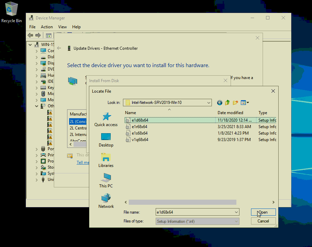The height and width of the screenshot is (247, 312).
Task: Open the Action menu in Device Manager
Action: pos(47,27)
